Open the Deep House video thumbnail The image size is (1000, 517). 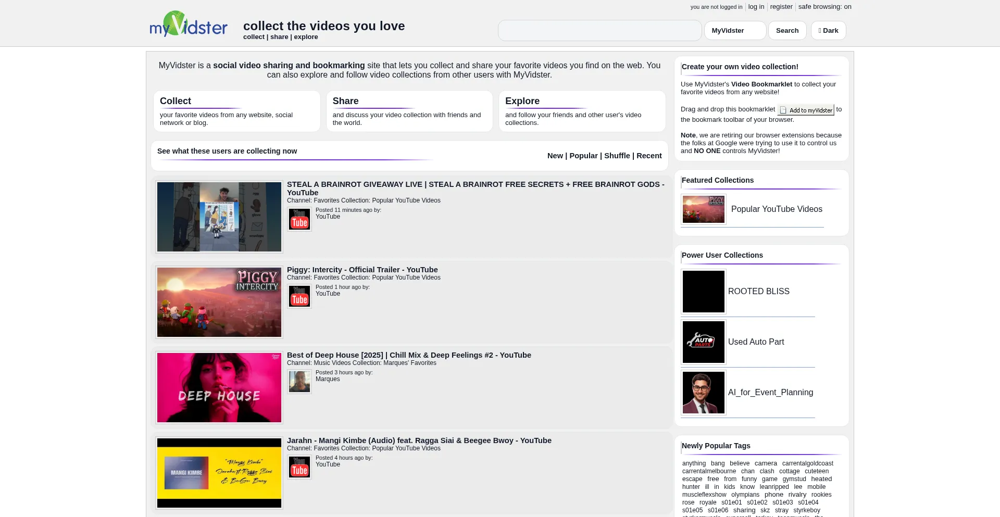pyautogui.click(x=219, y=388)
